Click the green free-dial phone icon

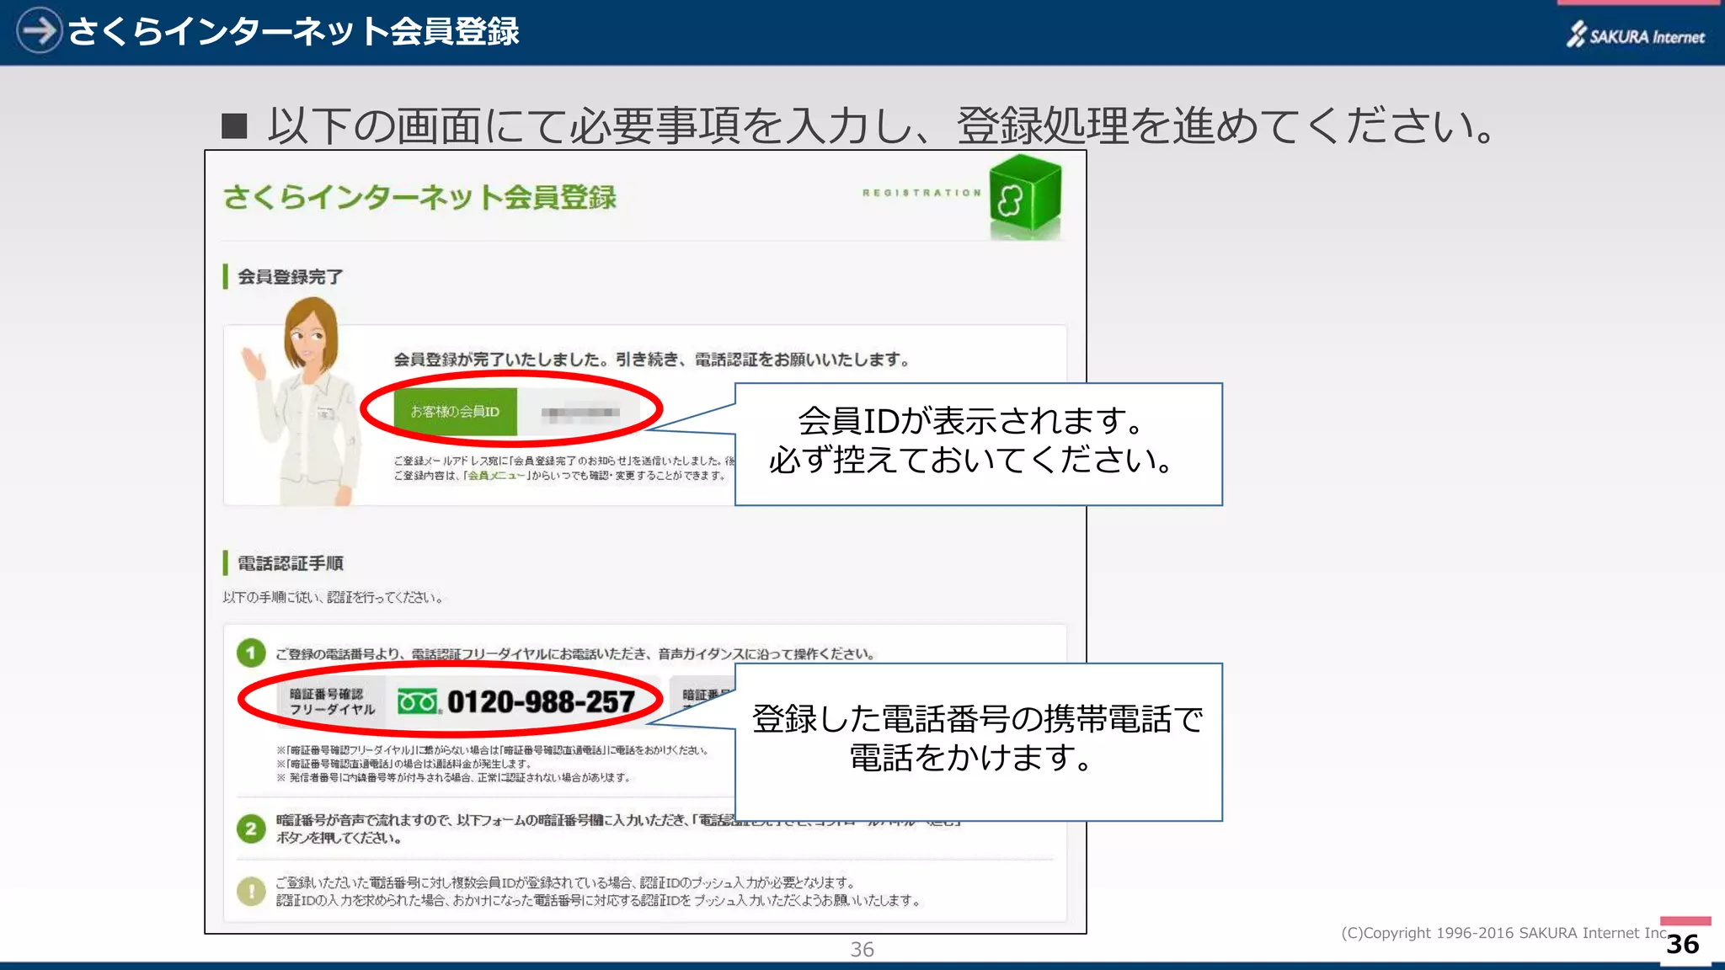419,701
